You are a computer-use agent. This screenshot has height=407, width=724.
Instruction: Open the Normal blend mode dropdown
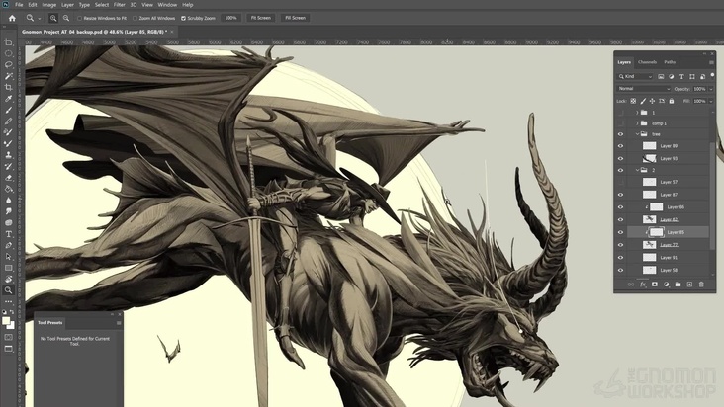(x=643, y=89)
